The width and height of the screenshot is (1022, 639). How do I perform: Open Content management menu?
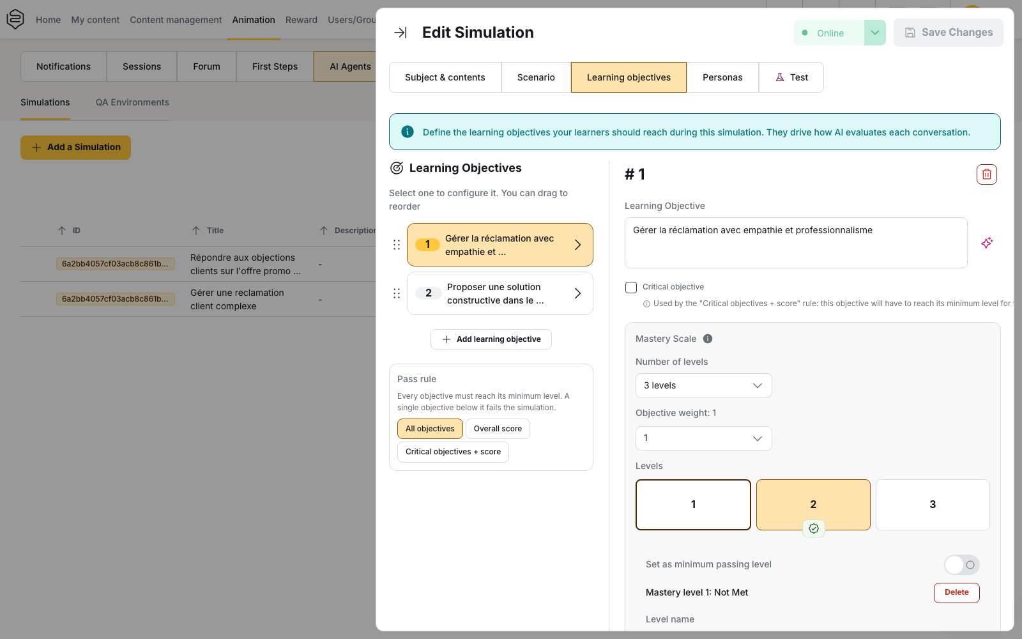coord(176,20)
